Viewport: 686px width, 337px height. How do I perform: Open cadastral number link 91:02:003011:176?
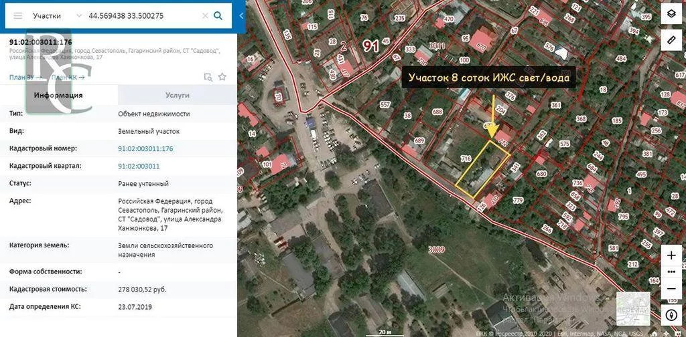coord(145,148)
